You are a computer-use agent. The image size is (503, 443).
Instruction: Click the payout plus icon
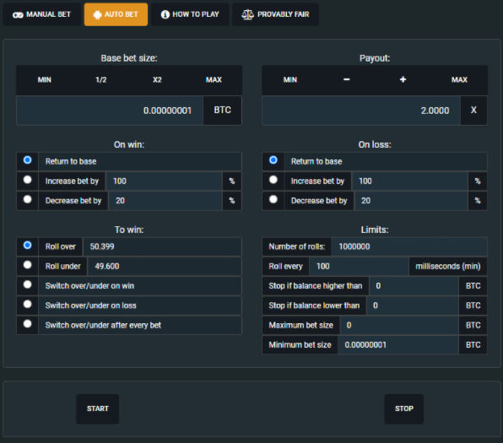403,79
